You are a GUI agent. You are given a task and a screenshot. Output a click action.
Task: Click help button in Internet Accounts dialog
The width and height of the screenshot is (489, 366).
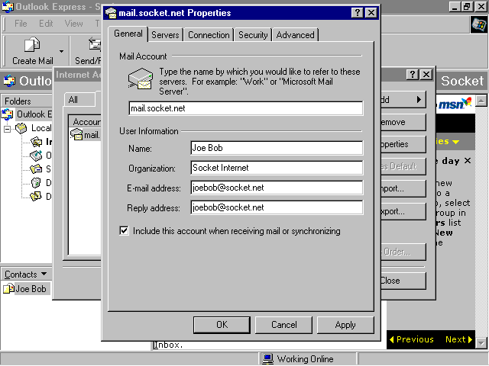(413, 75)
